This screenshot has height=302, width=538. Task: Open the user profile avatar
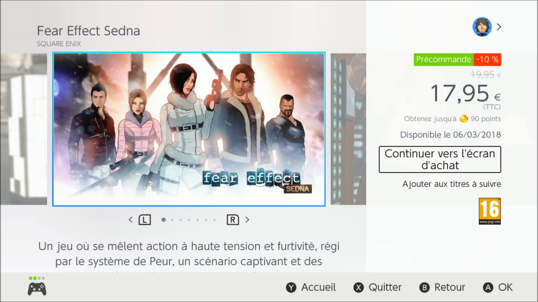click(482, 27)
